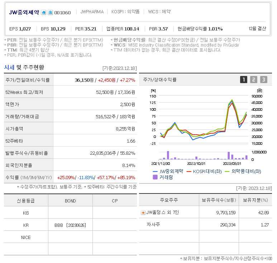Select the stock code 001060
This screenshot has width=277, height=263.
(x=62, y=13)
